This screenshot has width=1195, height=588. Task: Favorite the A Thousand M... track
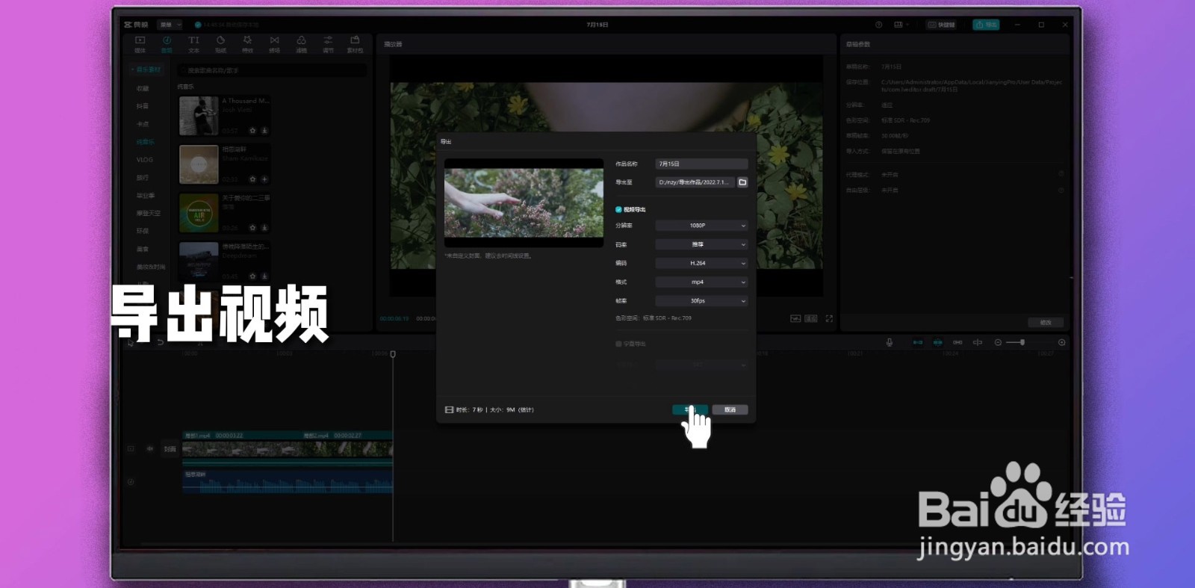point(252,131)
